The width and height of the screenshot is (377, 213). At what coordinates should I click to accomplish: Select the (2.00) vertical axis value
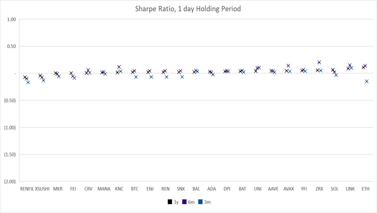[x=10, y=181]
